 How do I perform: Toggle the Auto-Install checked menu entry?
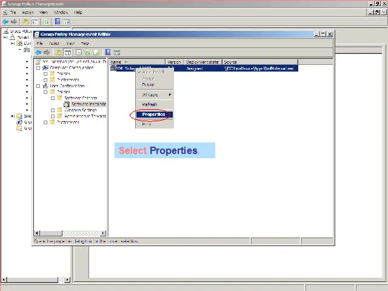pyautogui.click(x=153, y=72)
